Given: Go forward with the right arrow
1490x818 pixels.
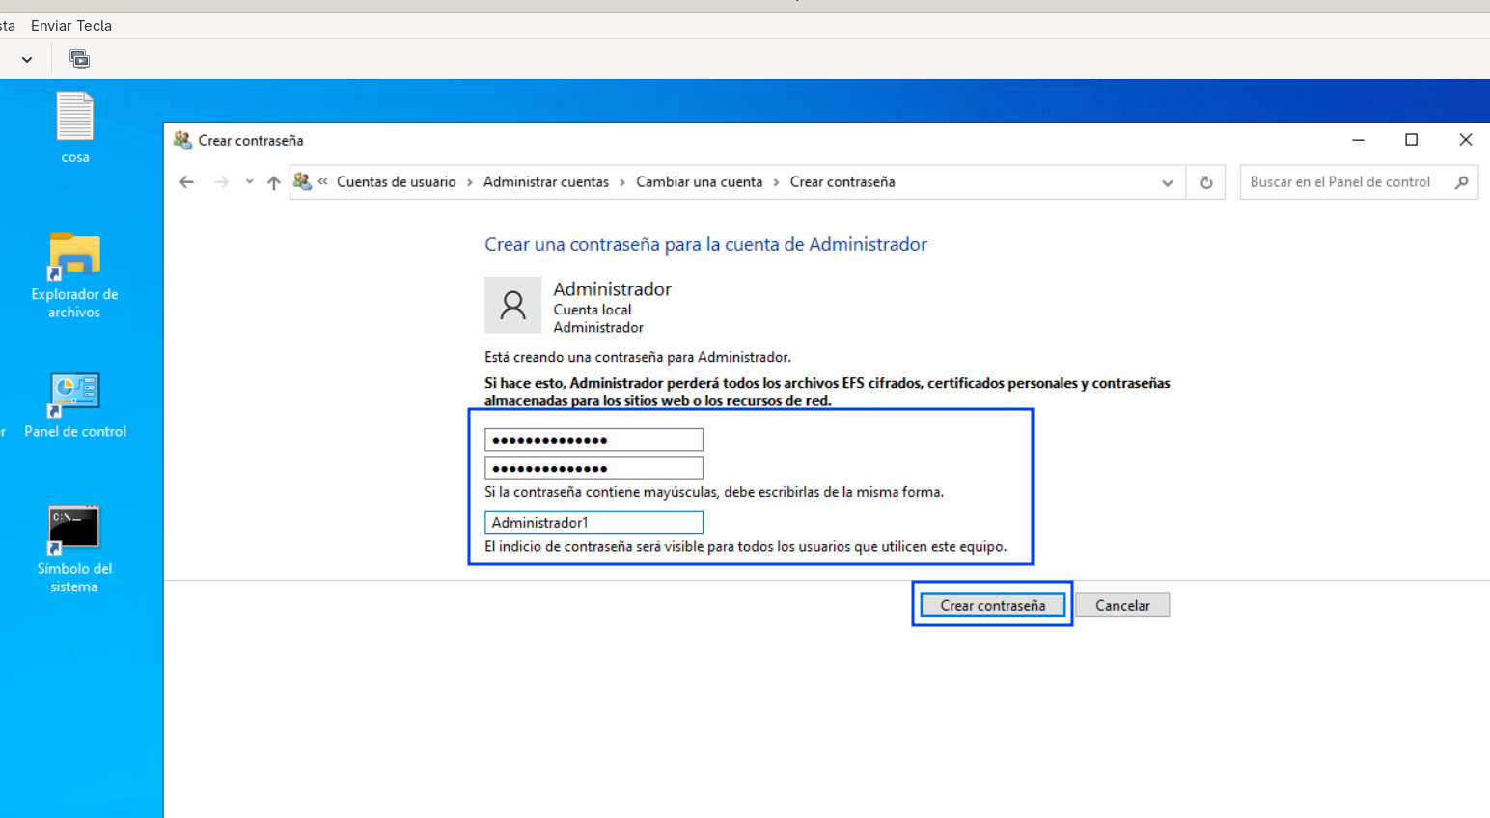Looking at the screenshot, I should click(x=222, y=182).
